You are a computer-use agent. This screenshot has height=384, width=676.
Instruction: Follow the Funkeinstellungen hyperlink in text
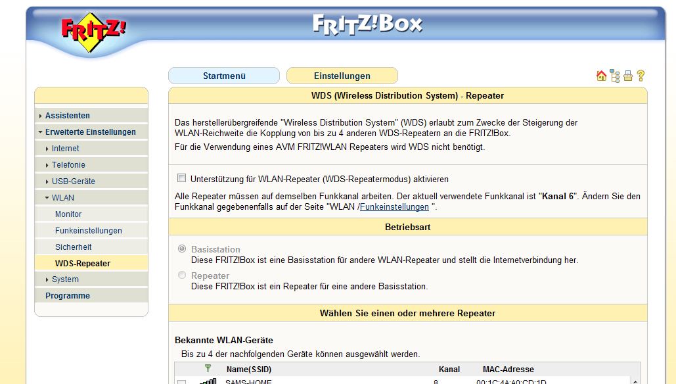click(394, 206)
